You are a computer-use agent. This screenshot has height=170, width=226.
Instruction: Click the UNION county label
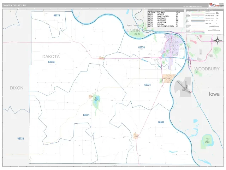pos(133,31)
